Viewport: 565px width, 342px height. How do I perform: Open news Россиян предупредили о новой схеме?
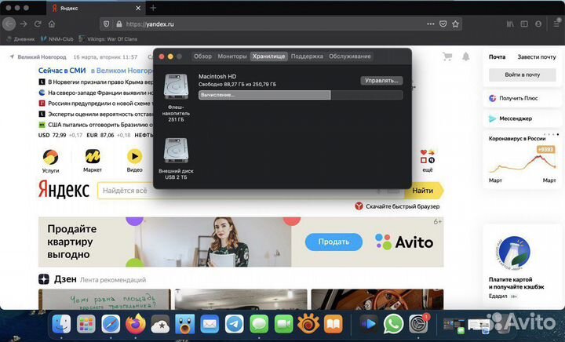(x=99, y=104)
